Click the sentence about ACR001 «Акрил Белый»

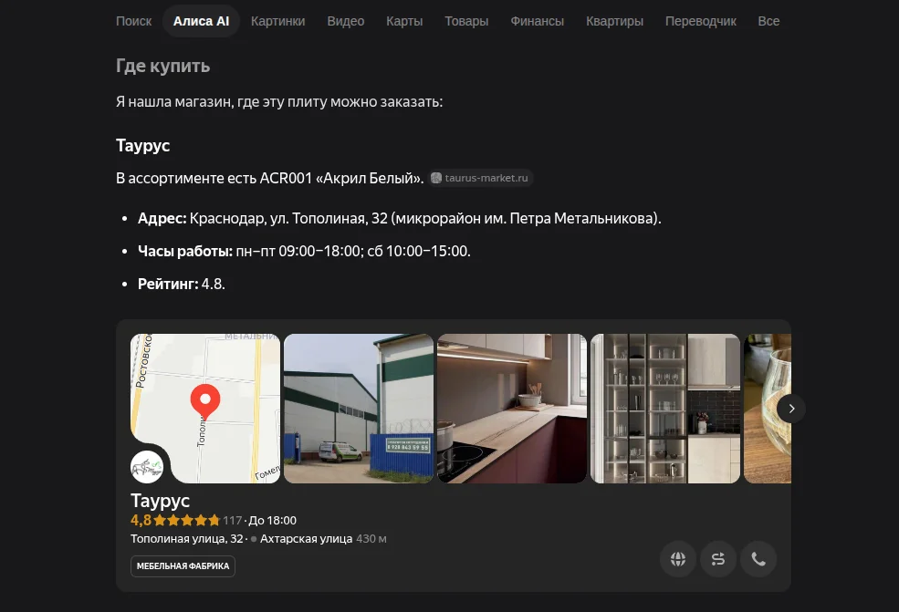[x=269, y=178]
